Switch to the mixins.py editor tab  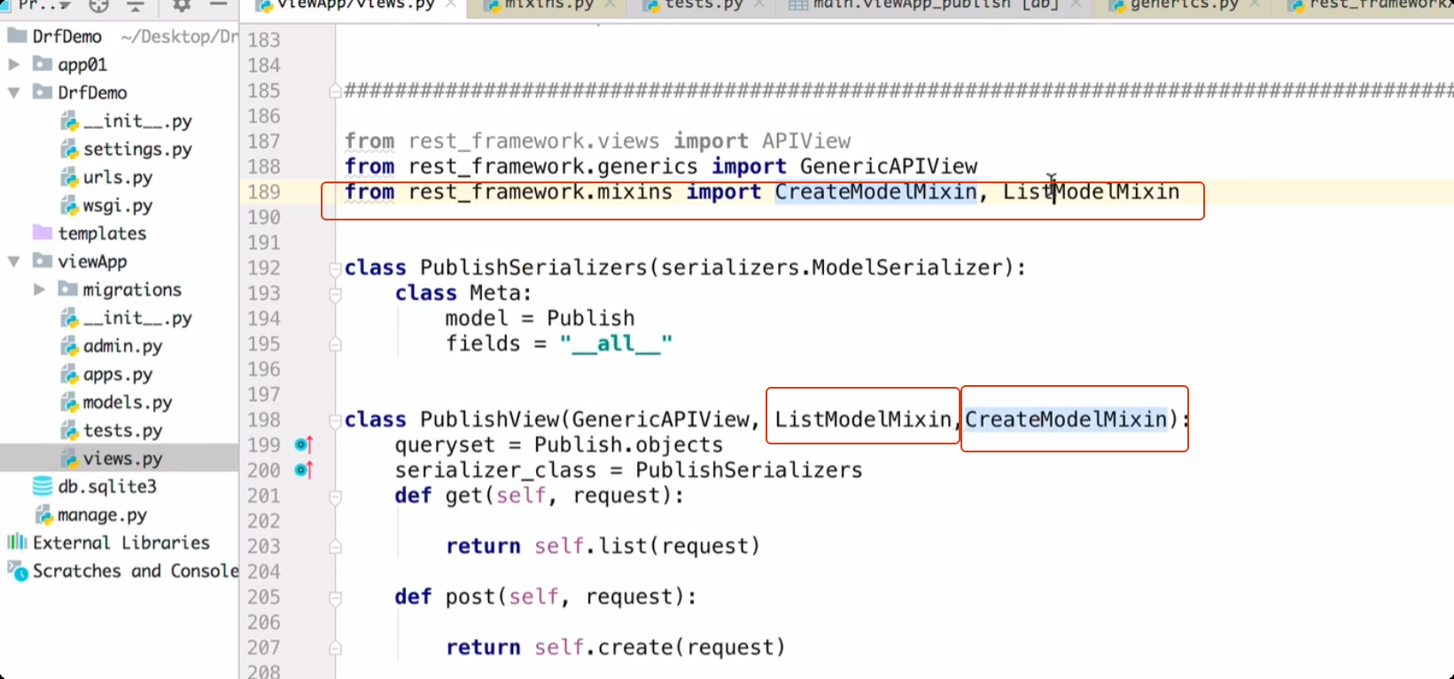[548, 5]
